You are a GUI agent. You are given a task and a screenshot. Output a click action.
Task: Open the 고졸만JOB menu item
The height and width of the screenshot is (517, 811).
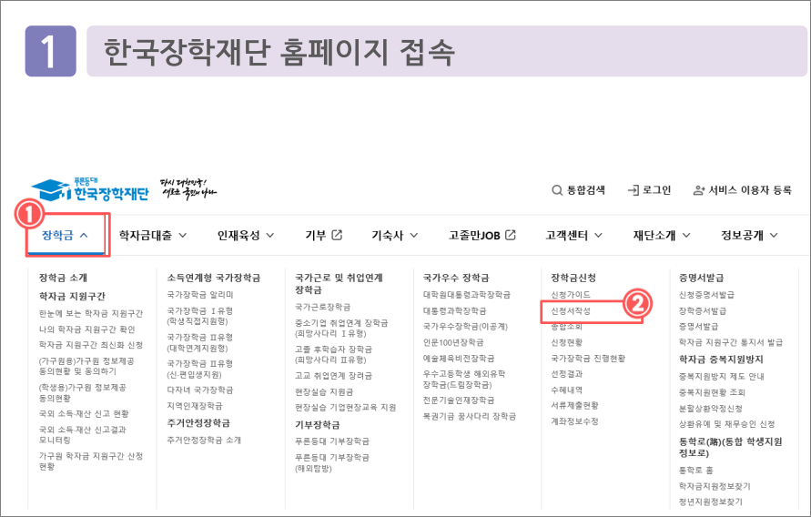(x=474, y=235)
